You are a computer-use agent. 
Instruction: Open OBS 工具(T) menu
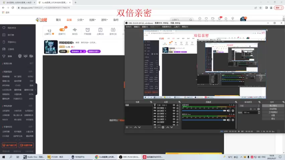click(176, 27)
